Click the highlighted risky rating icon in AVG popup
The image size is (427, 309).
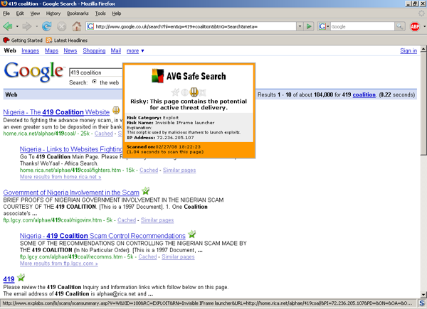(x=194, y=92)
